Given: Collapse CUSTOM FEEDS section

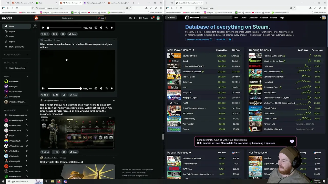Looking at the screenshot, I should (27, 63).
